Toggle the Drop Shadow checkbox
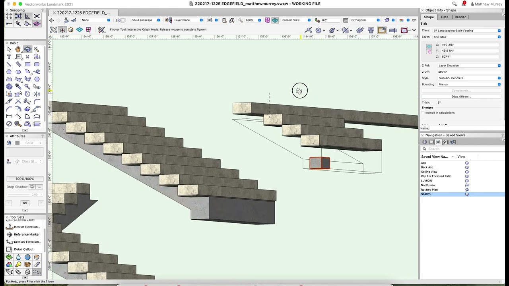This screenshot has height=286, width=509. [x=32, y=187]
